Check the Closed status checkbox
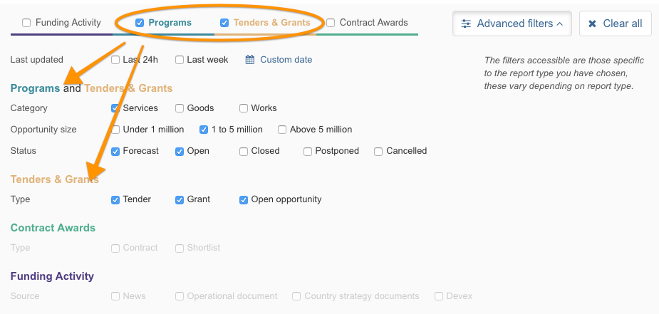 point(244,151)
